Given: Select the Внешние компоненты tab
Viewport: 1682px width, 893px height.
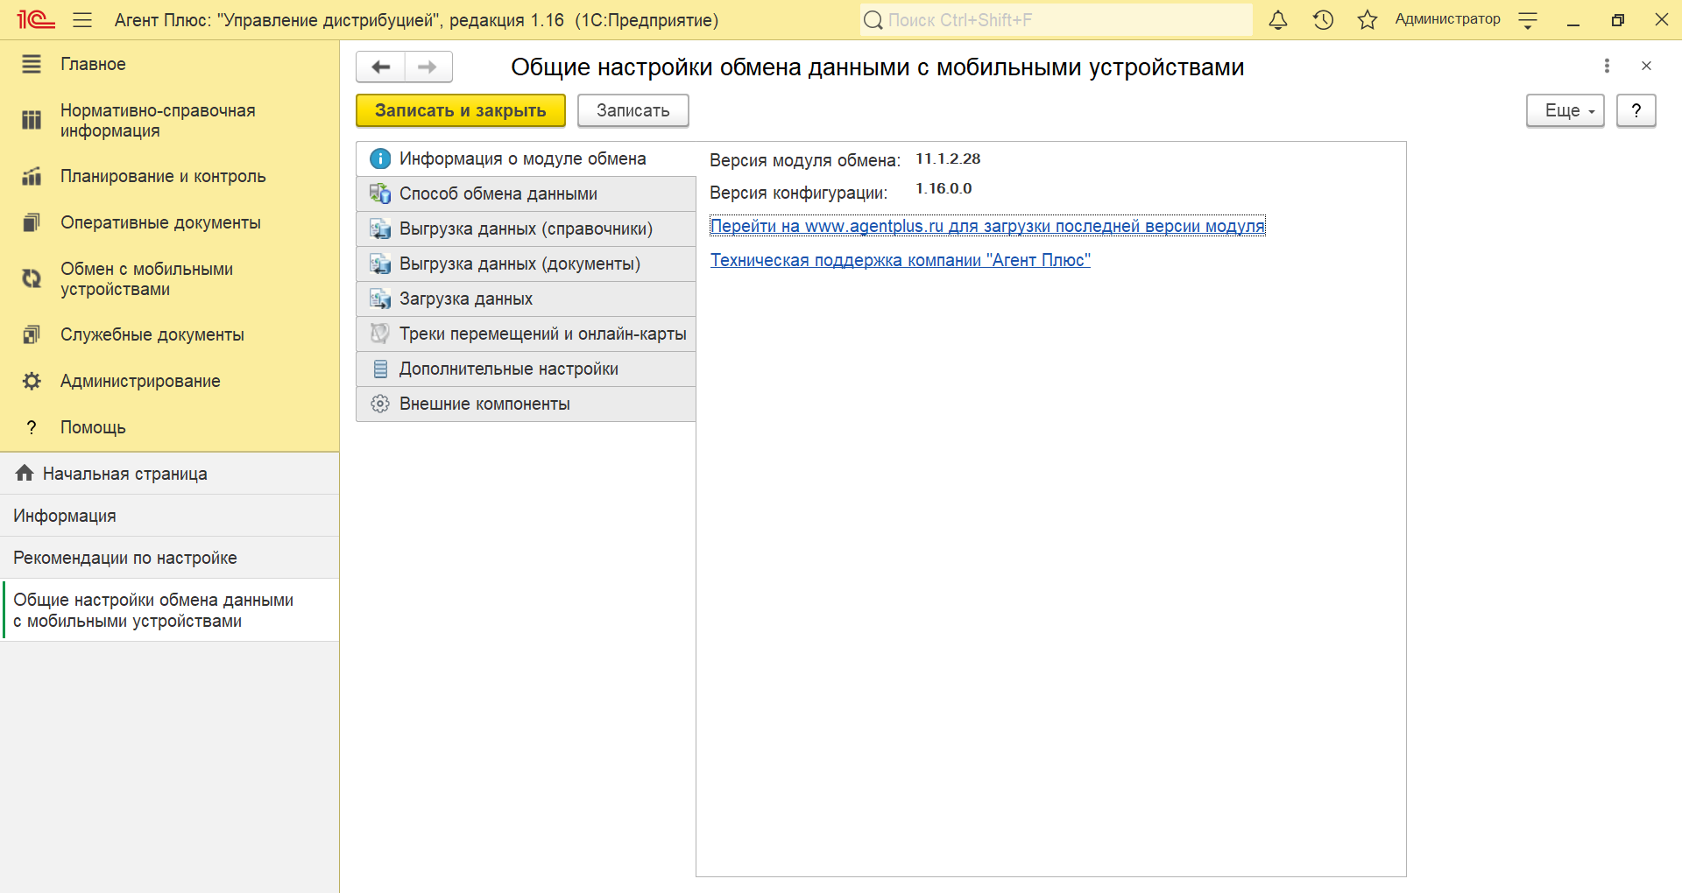Looking at the screenshot, I should click(x=484, y=404).
